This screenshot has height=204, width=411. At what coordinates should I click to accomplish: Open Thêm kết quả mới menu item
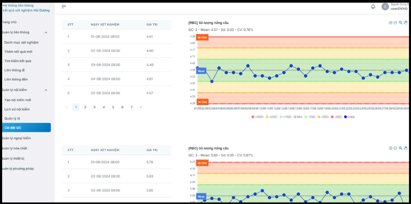tap(18, 52)
